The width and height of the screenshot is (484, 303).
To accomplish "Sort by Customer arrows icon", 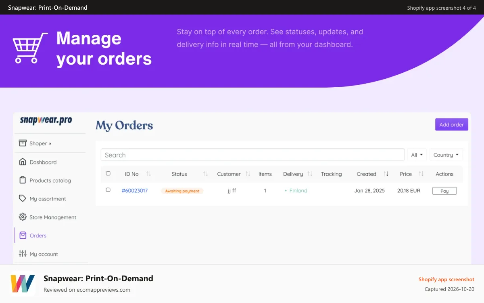I will [x=248, y=174].
